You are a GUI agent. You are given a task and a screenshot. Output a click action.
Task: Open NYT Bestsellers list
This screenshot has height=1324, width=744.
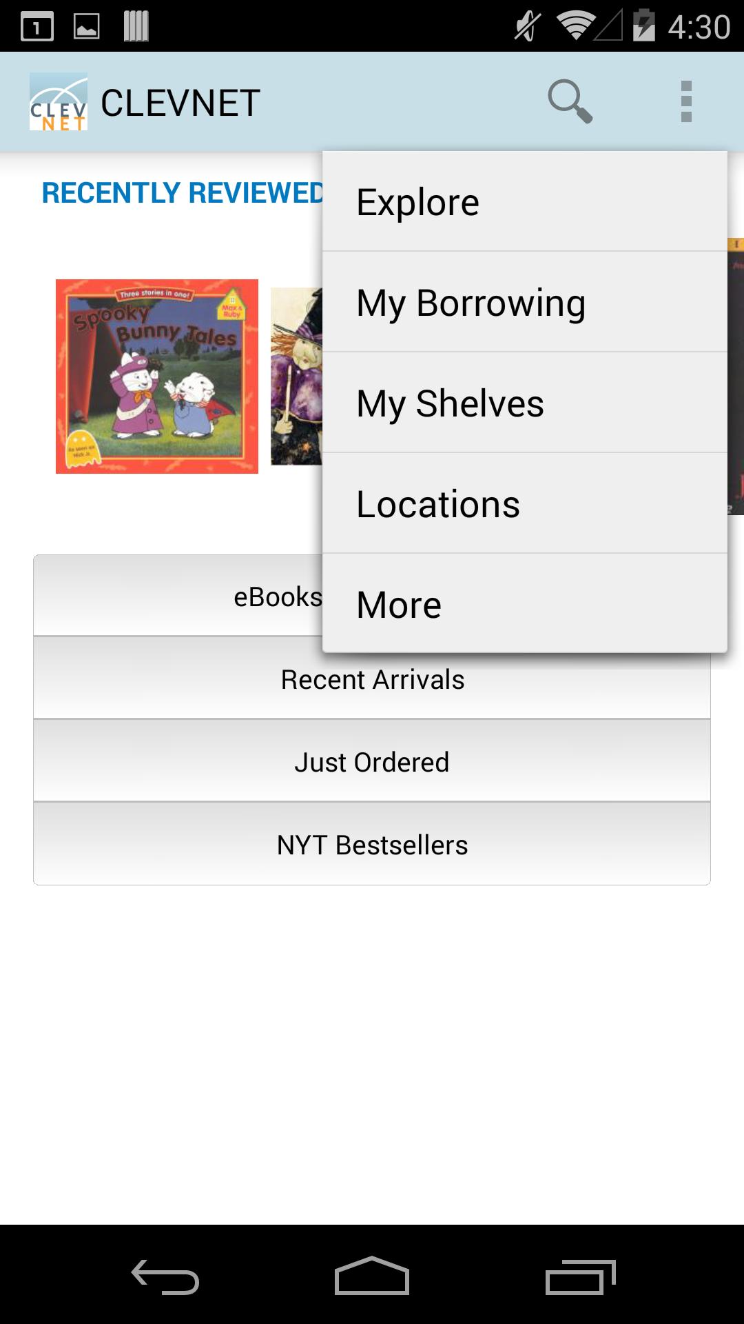click(372, 845)
